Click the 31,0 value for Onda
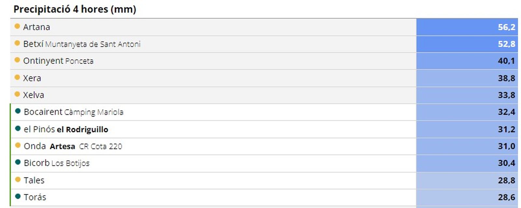 [467, 146]
